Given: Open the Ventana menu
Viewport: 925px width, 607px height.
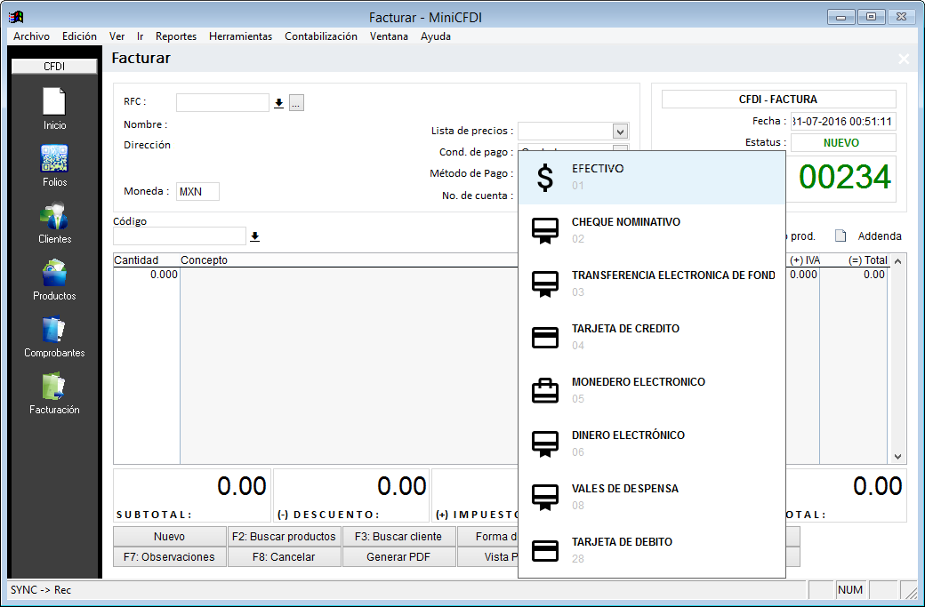Looking at the screenshot, I should pos(389,36).
